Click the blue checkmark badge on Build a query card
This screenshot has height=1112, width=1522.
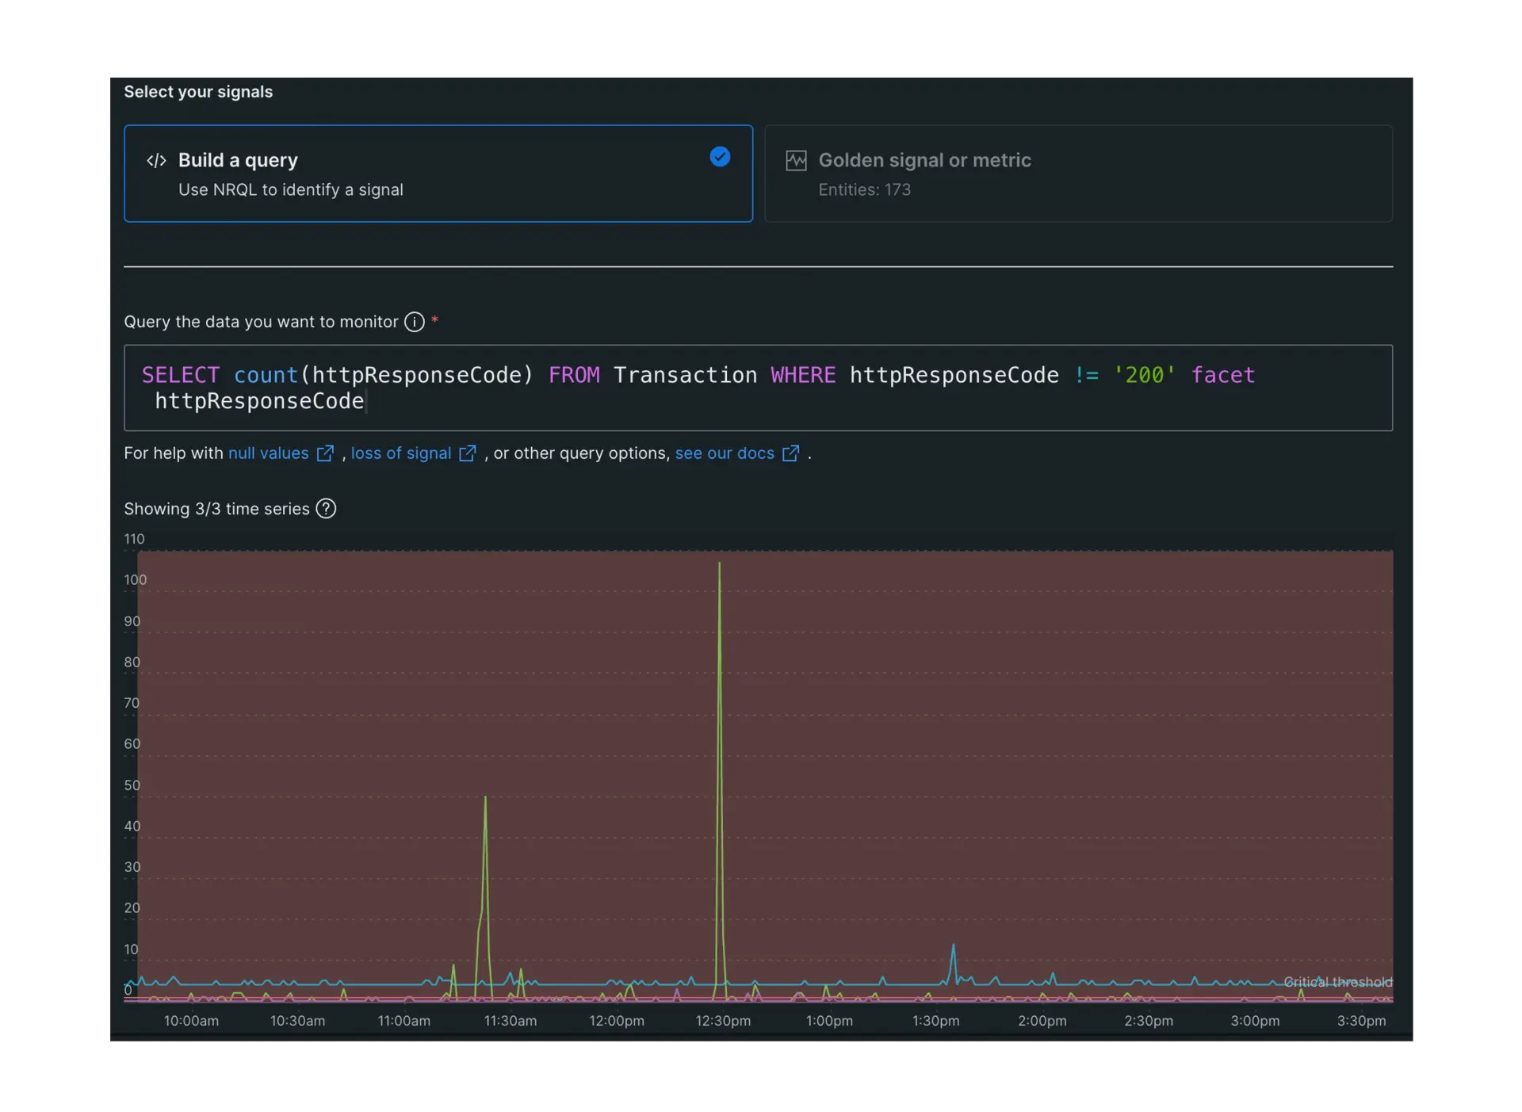click(x=720, y=157)
